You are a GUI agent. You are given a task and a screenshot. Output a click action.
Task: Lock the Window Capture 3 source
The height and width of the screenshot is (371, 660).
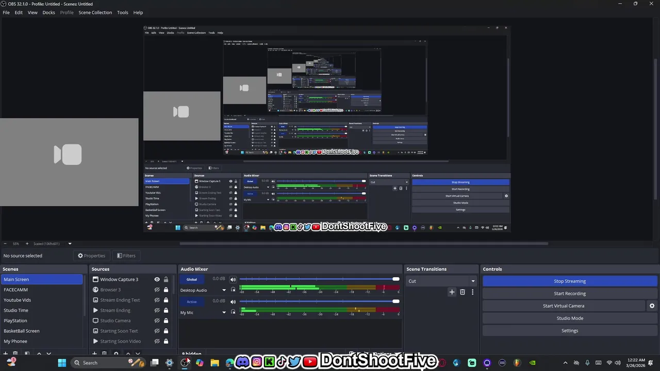point(166,279)
